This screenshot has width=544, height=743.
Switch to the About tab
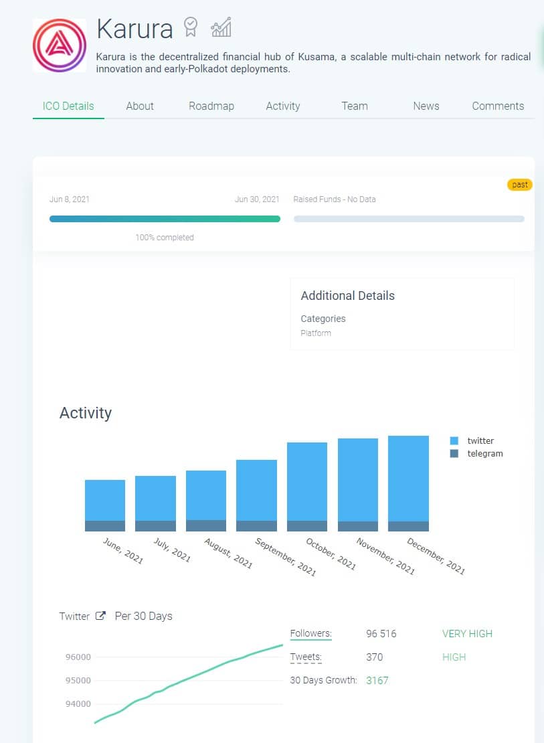coord(140,106)
